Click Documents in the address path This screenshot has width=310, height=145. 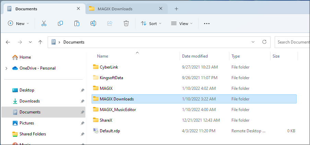tap(74, 42)
